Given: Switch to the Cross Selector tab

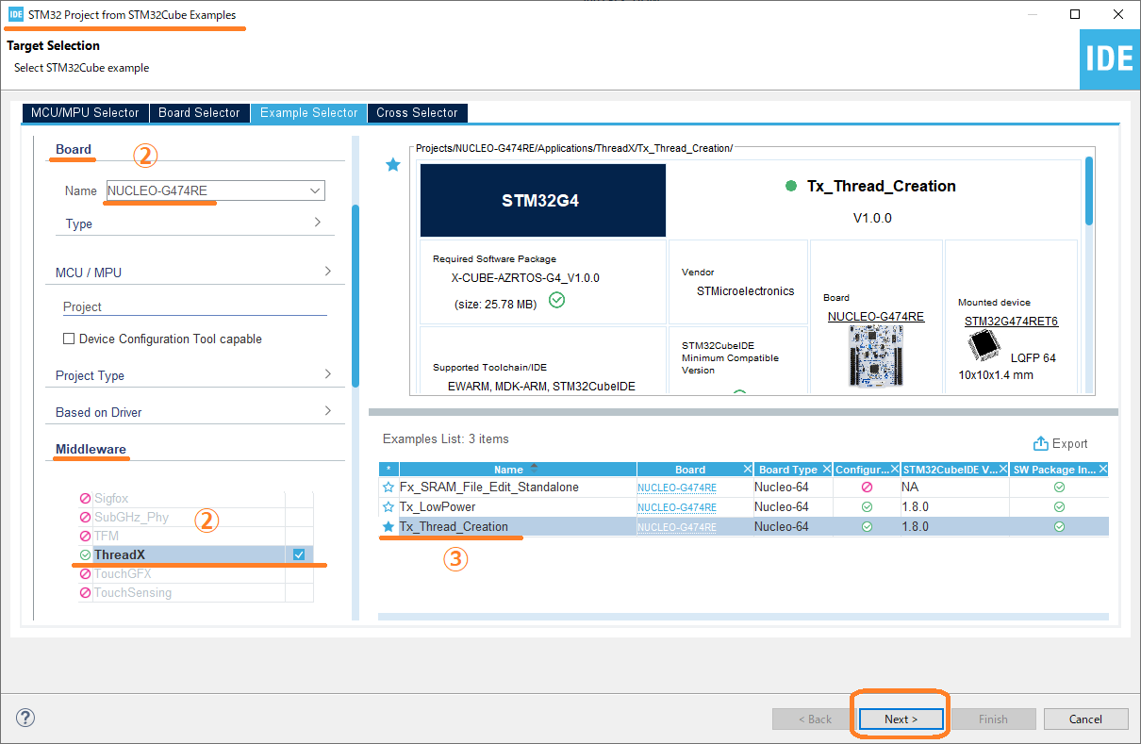Looking at the screenshot, I should pos(417,112).
